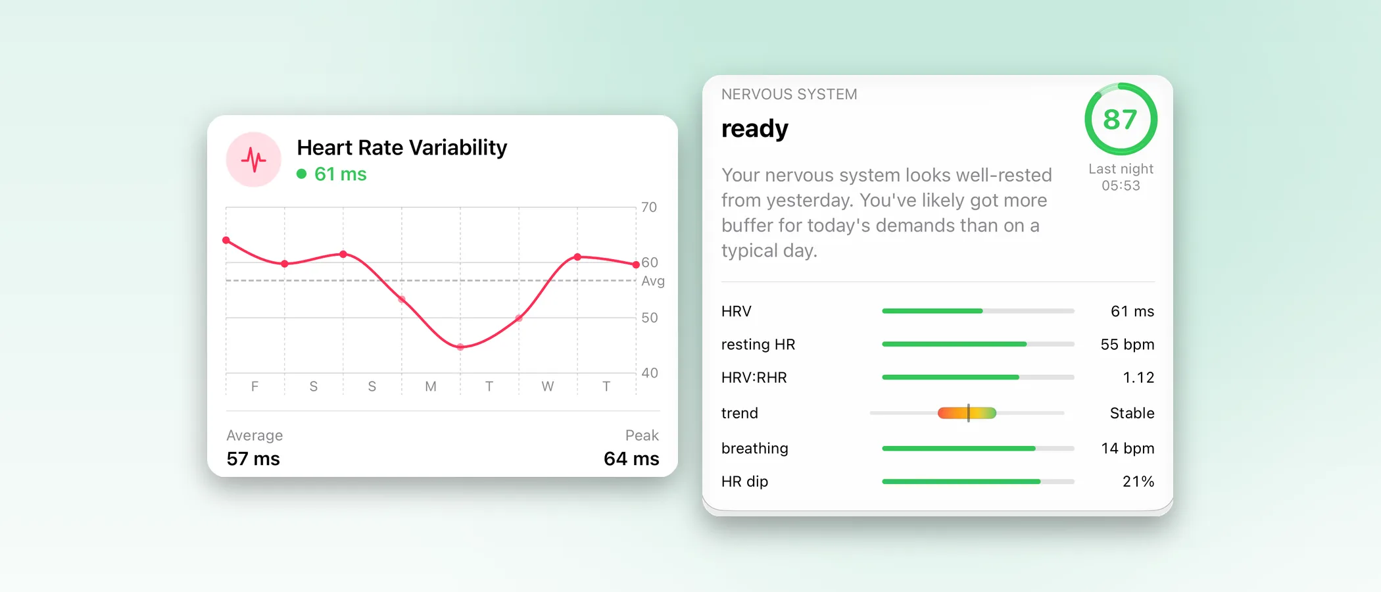The width and height of the screenshot is (1381, 592).
Task: Click the '64 ms' peak value
Action: [631, 459]
